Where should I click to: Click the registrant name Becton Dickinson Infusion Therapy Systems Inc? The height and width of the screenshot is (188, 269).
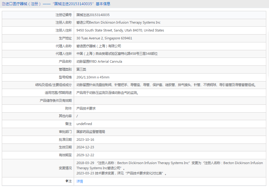click(118, 22)
